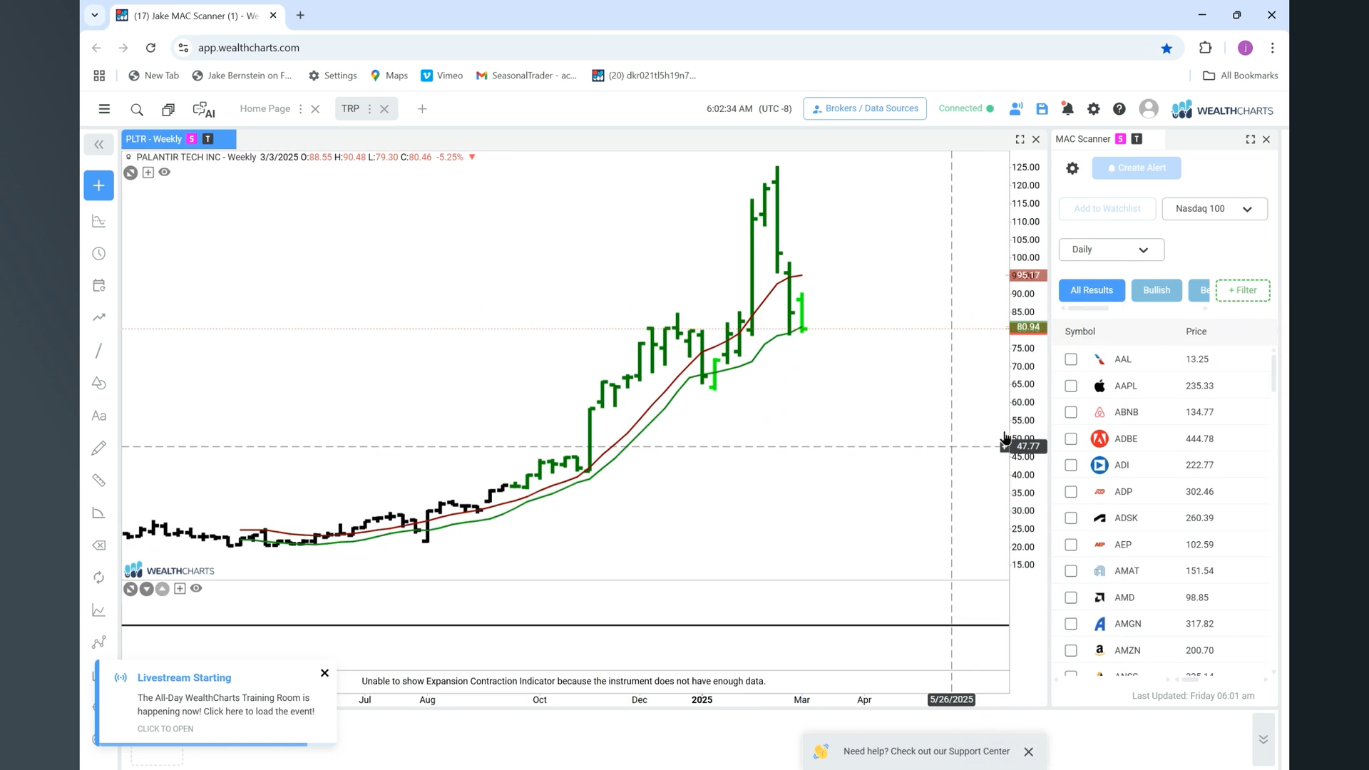The width and height of the screenshot is (1369, 770).
Task: Select the diagonal line drawing tool
Action: [x=99, y=351]
